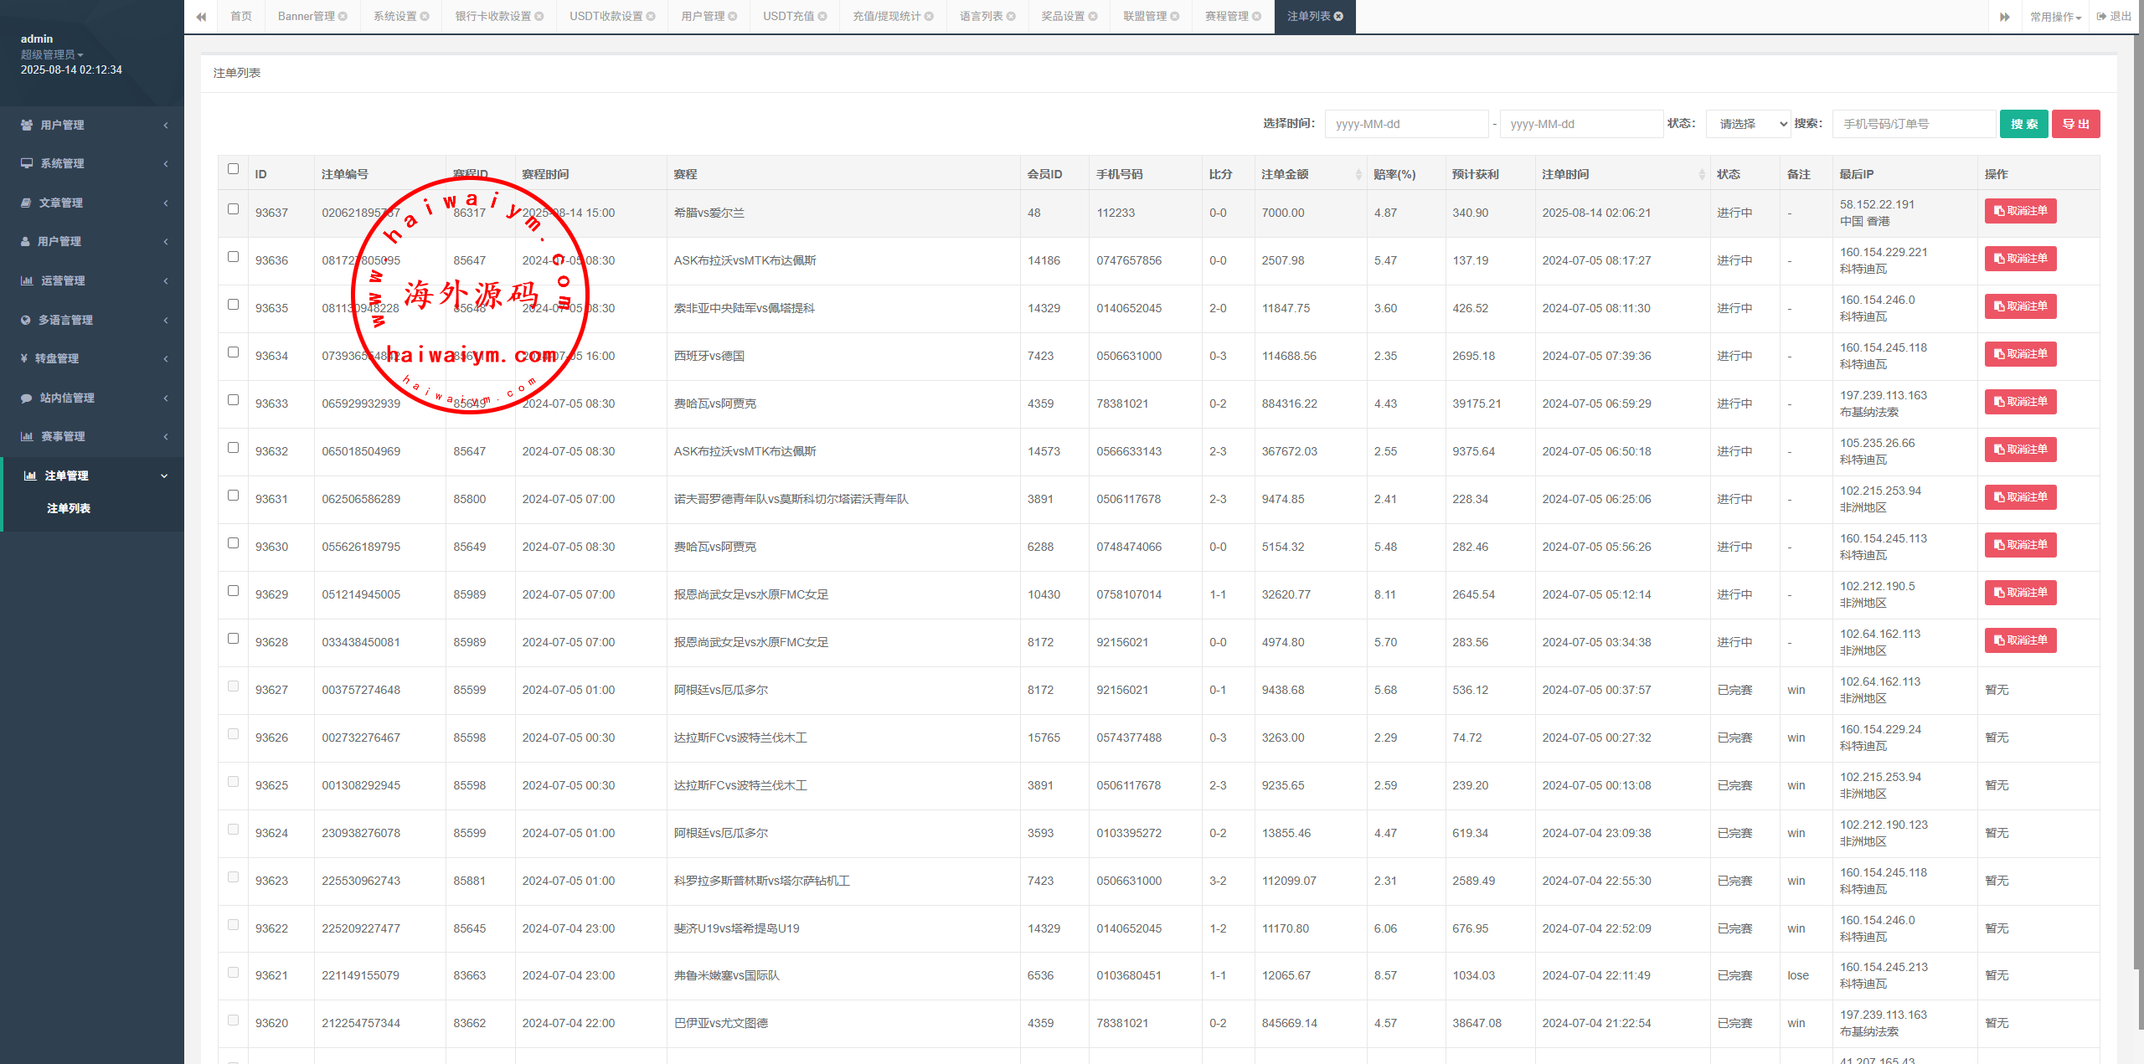Open the 注单列表 sidebar submenu item

pos(69,508)
